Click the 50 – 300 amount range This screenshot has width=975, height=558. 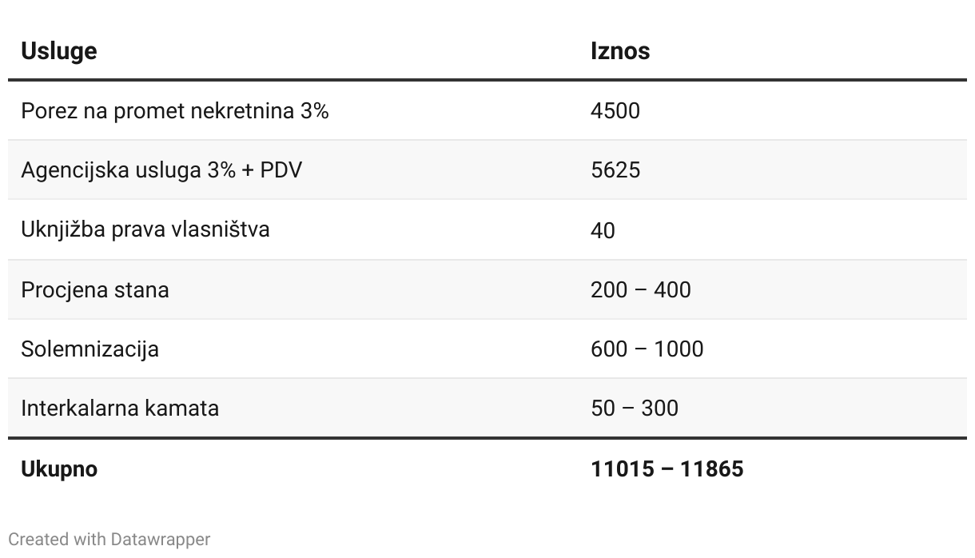635,408
